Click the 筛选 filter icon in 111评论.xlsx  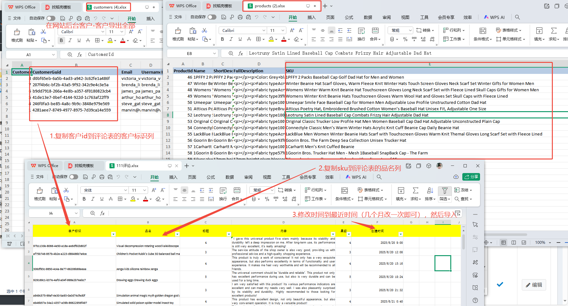coord(445,191)
